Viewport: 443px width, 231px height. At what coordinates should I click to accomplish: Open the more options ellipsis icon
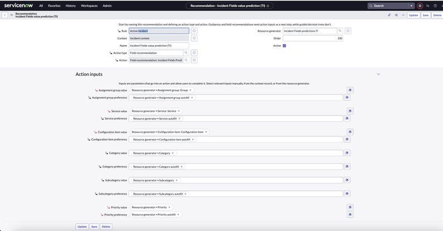pos(403,15)
